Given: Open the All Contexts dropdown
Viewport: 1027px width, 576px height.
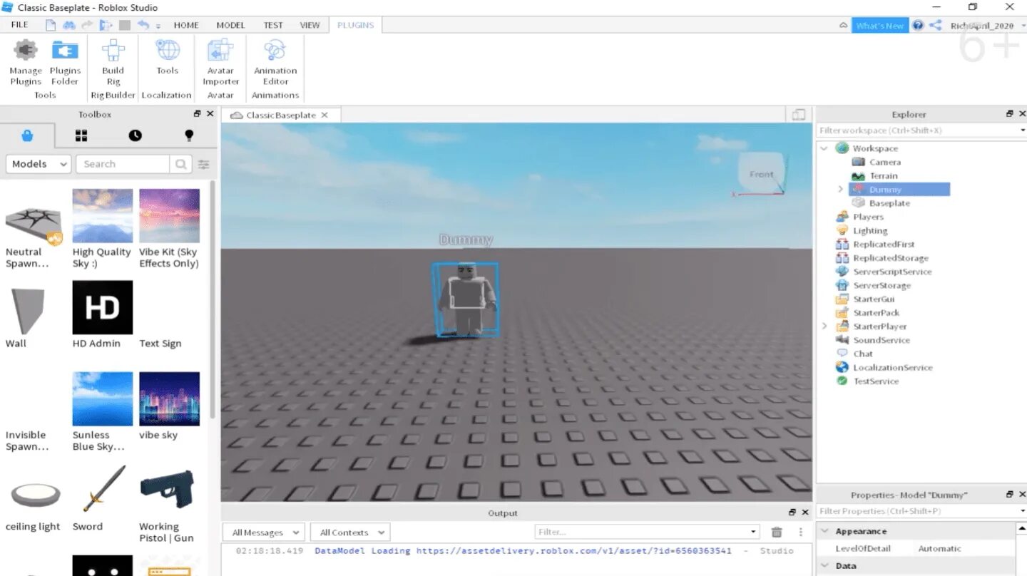Looking at the screenshot, I should click(350, 532).
